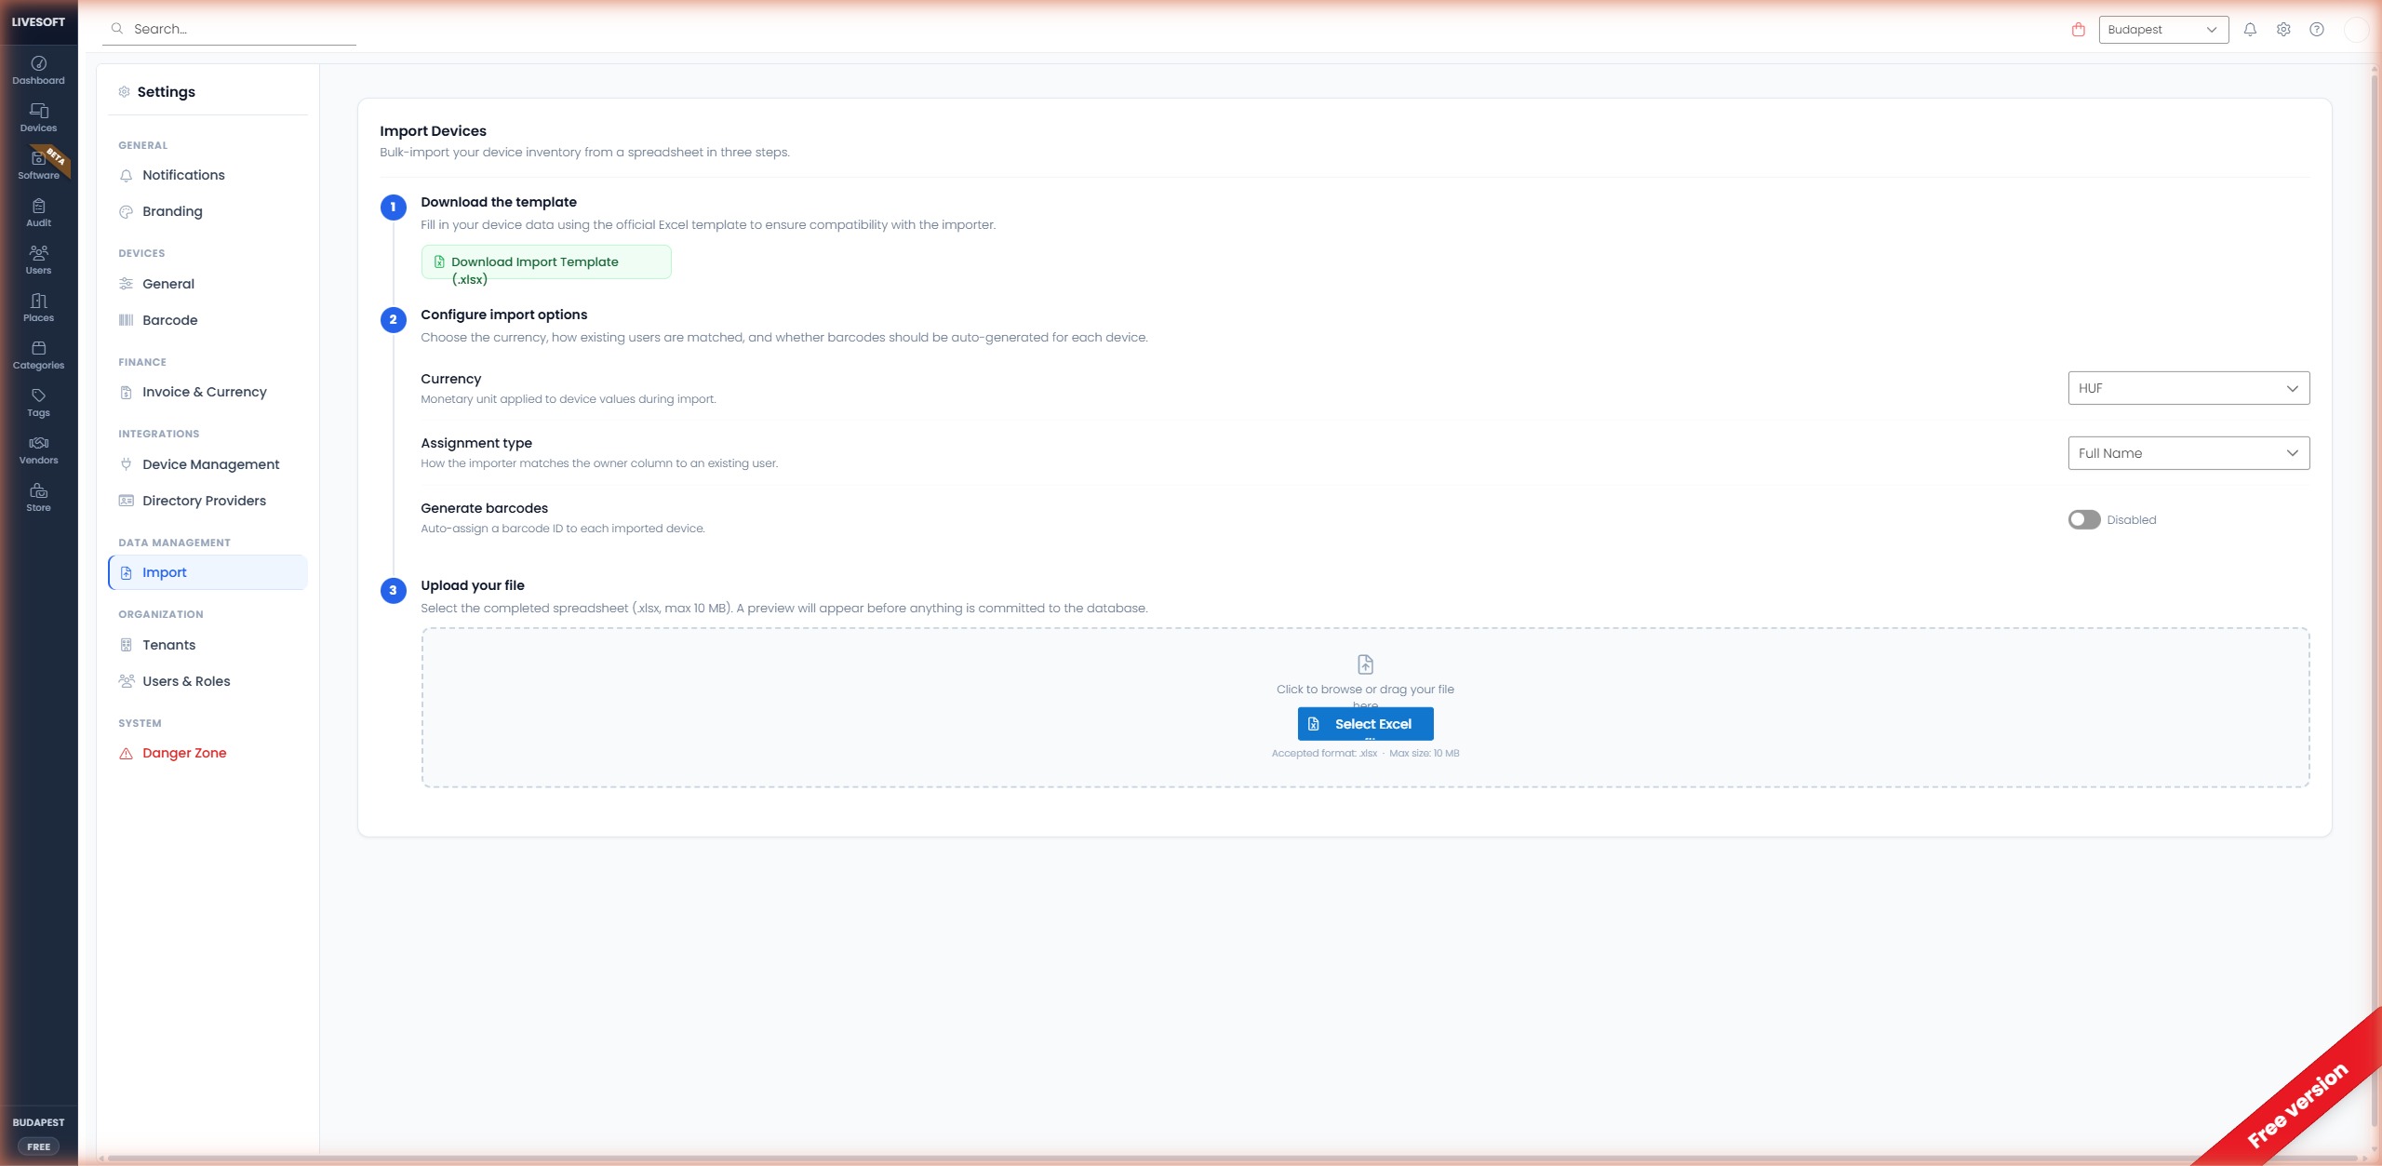
Task: Open the notifications bell in top bar
Action: (2249, 30)
